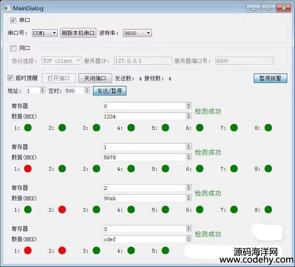Click spinner arrows of the cdef field

click(189, 239)
